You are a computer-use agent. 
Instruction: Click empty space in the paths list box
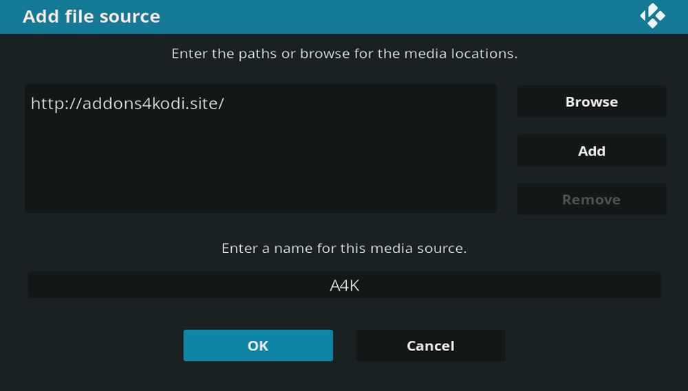coord(261,166)
